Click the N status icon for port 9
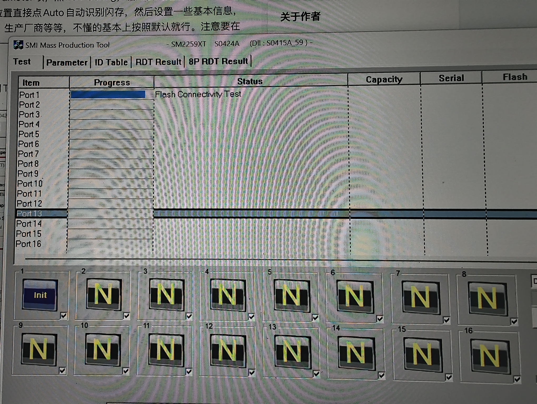The height and width of the screenshot is (404, 537). click(x=39, y=350)
